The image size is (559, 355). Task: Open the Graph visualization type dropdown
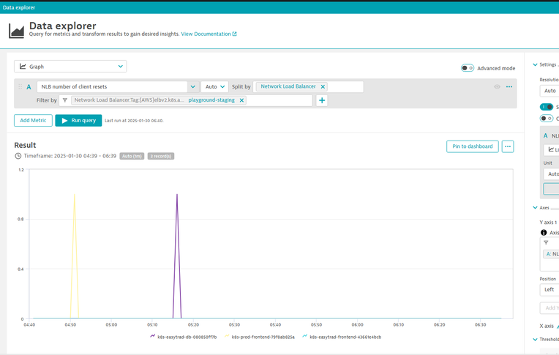(70, 67)
